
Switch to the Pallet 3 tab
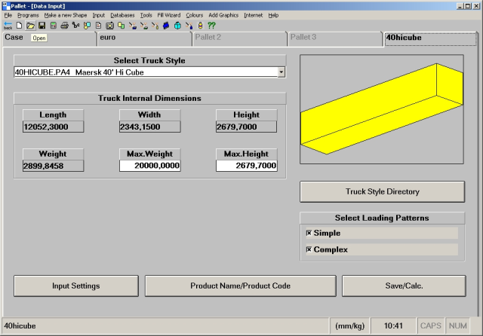(x=335, y=38)
